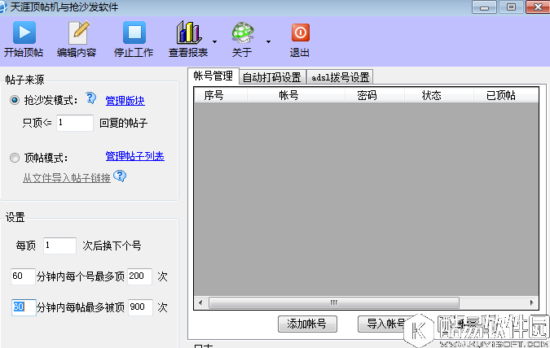Viewport: 550px width, 348px height.
Task: Open 查看报表 report chart icon
Action: 189,33
